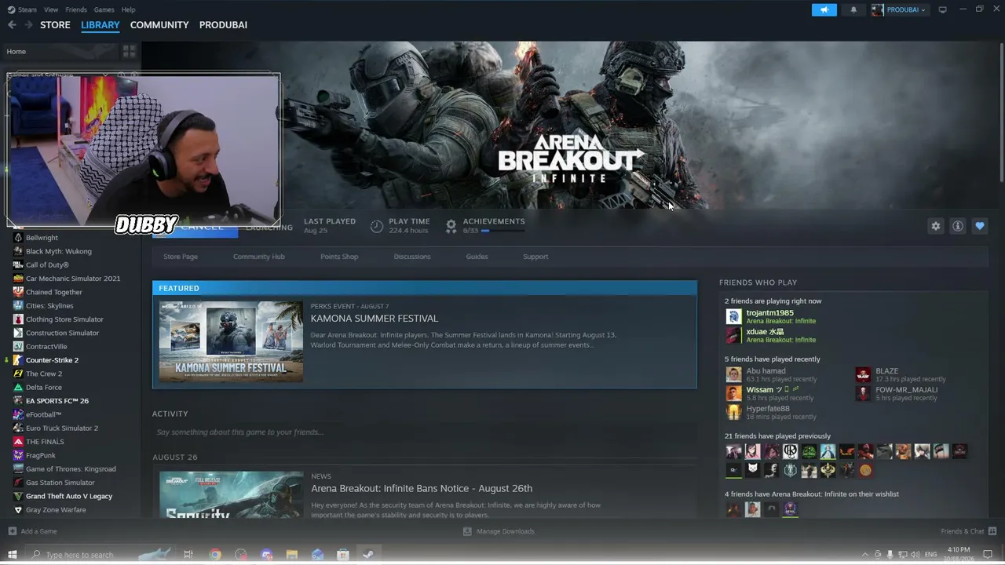Click Add a Game
Viewport: 1005px width, 565px height.
[x=33, y=531]
